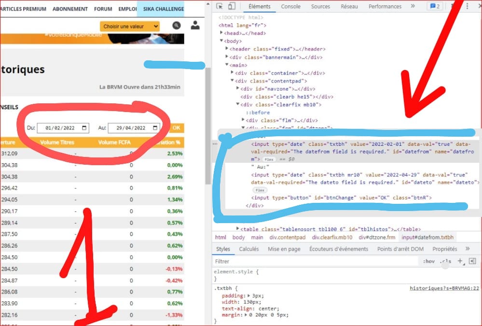The width and height of the screenshot is (482, 326).
Task: Open FORUM in site navigation
Action: [x=103, y=9]
